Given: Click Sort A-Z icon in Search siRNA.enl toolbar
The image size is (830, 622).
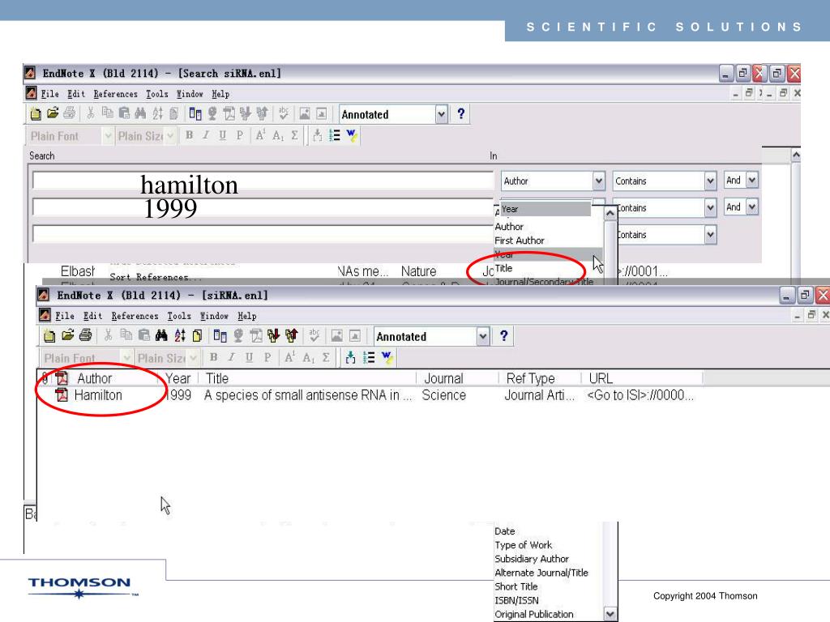Looking at the screenshot, I should pyautogui.click(x=158, y=113).
